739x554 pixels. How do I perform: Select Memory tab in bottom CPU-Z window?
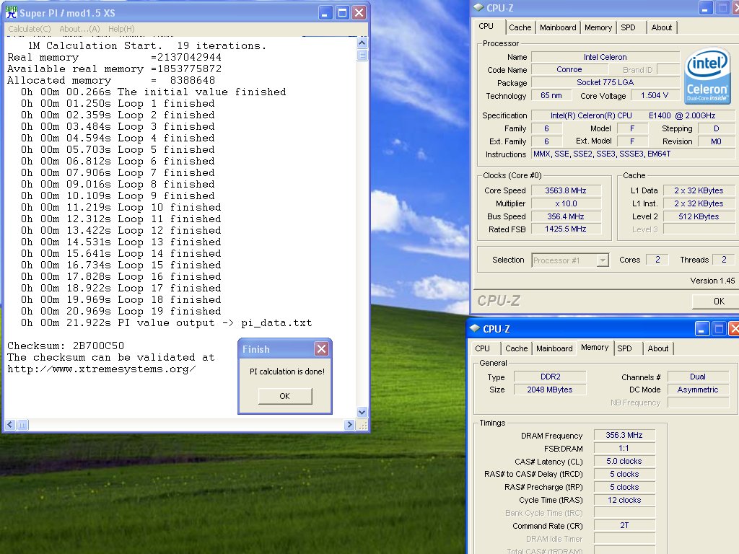point(595,347)
